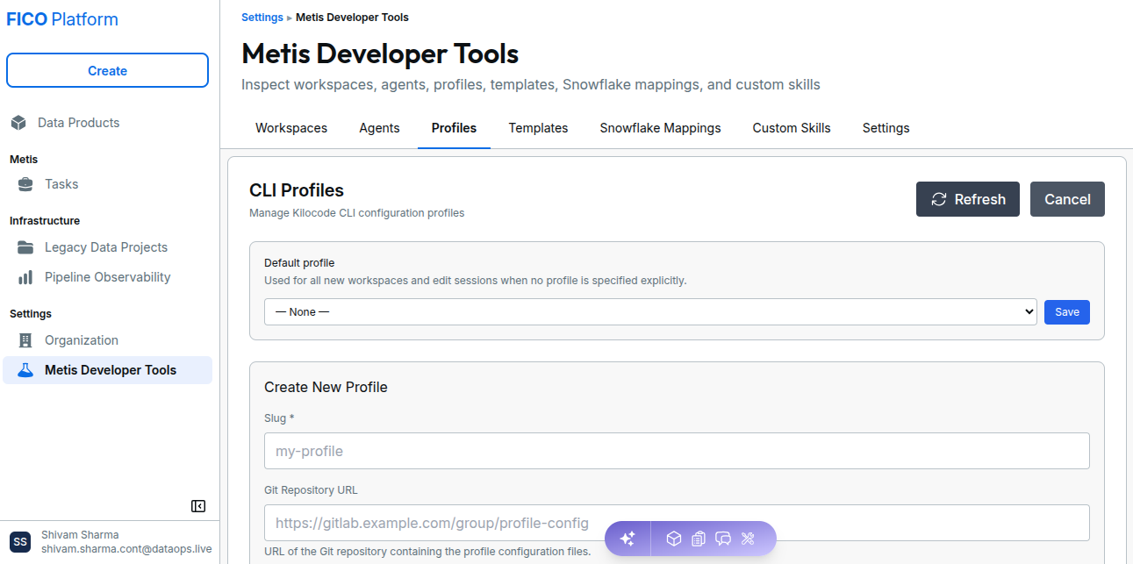The width and height of the screenshot is (1133, 564).
Task: Focus the Slug input field
Action: pos(677,451)
